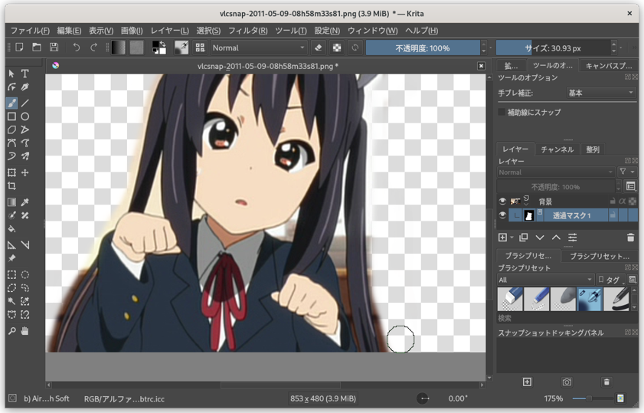Select the Ellipse tool
The image size is (644, 413).
[x=25, y=116]
